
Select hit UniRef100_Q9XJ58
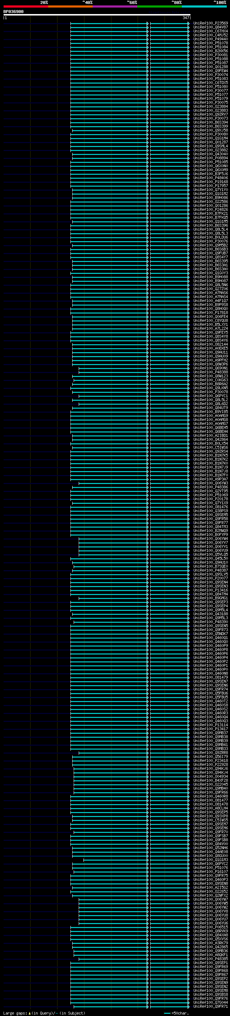211,130
